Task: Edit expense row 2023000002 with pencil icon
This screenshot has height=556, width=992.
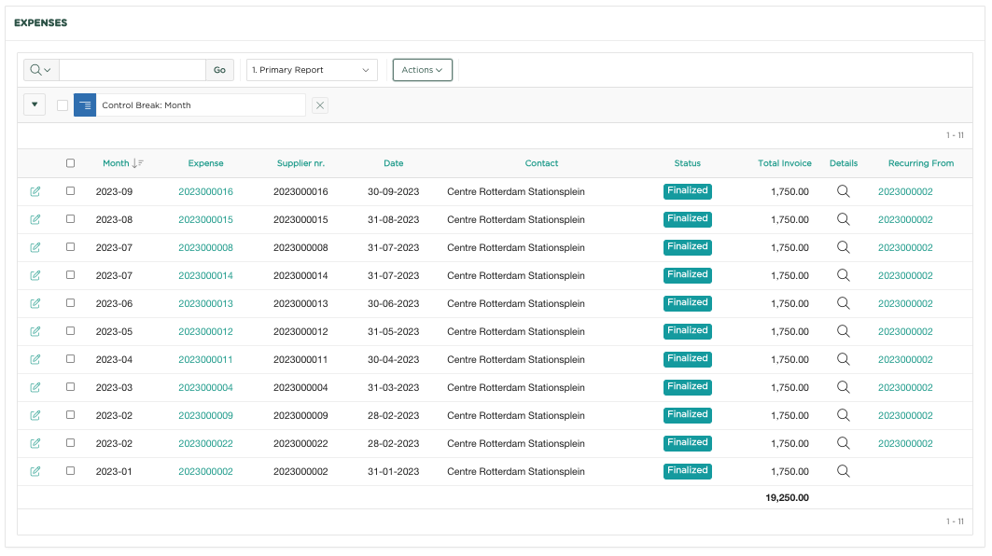Action: pyautogui.click(x=35, y=471)
